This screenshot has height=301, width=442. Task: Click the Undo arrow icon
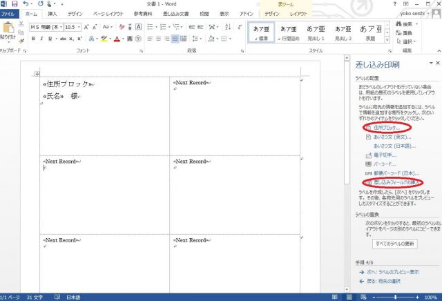pos(25,3)
